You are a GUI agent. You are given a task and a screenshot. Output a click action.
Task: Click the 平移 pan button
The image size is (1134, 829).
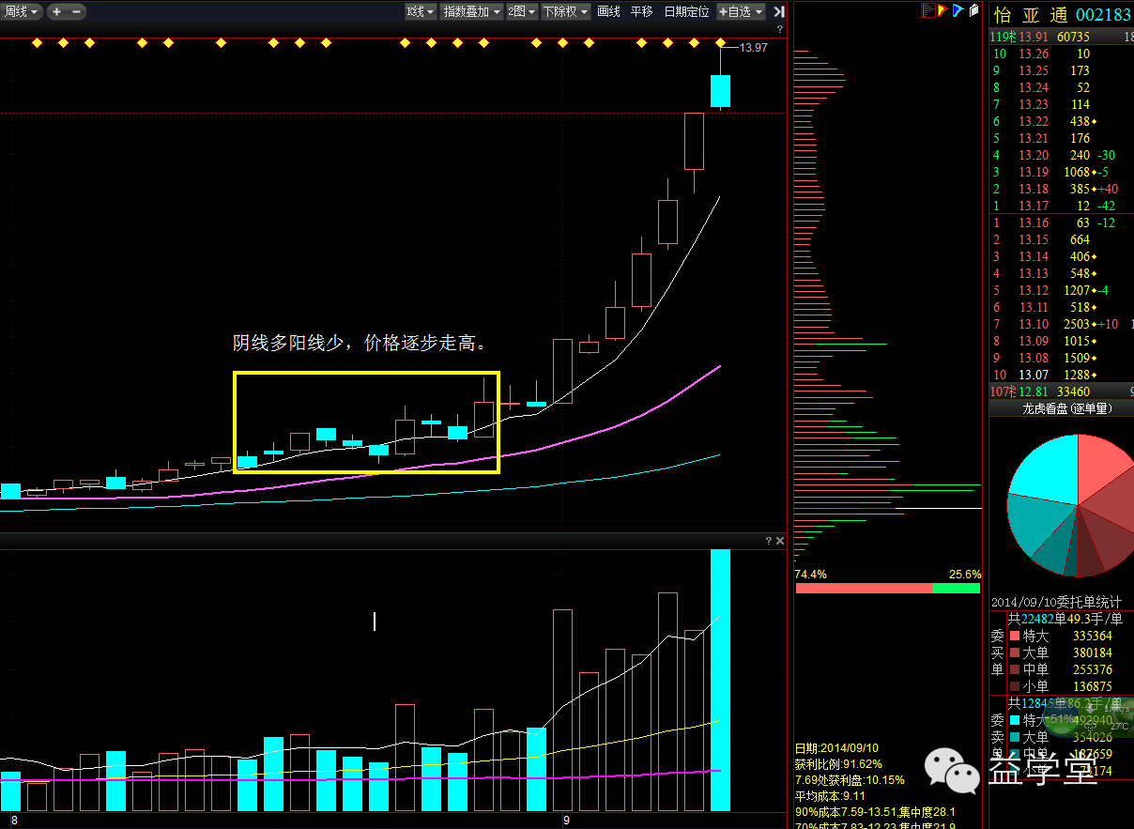(x=642, y=11)
